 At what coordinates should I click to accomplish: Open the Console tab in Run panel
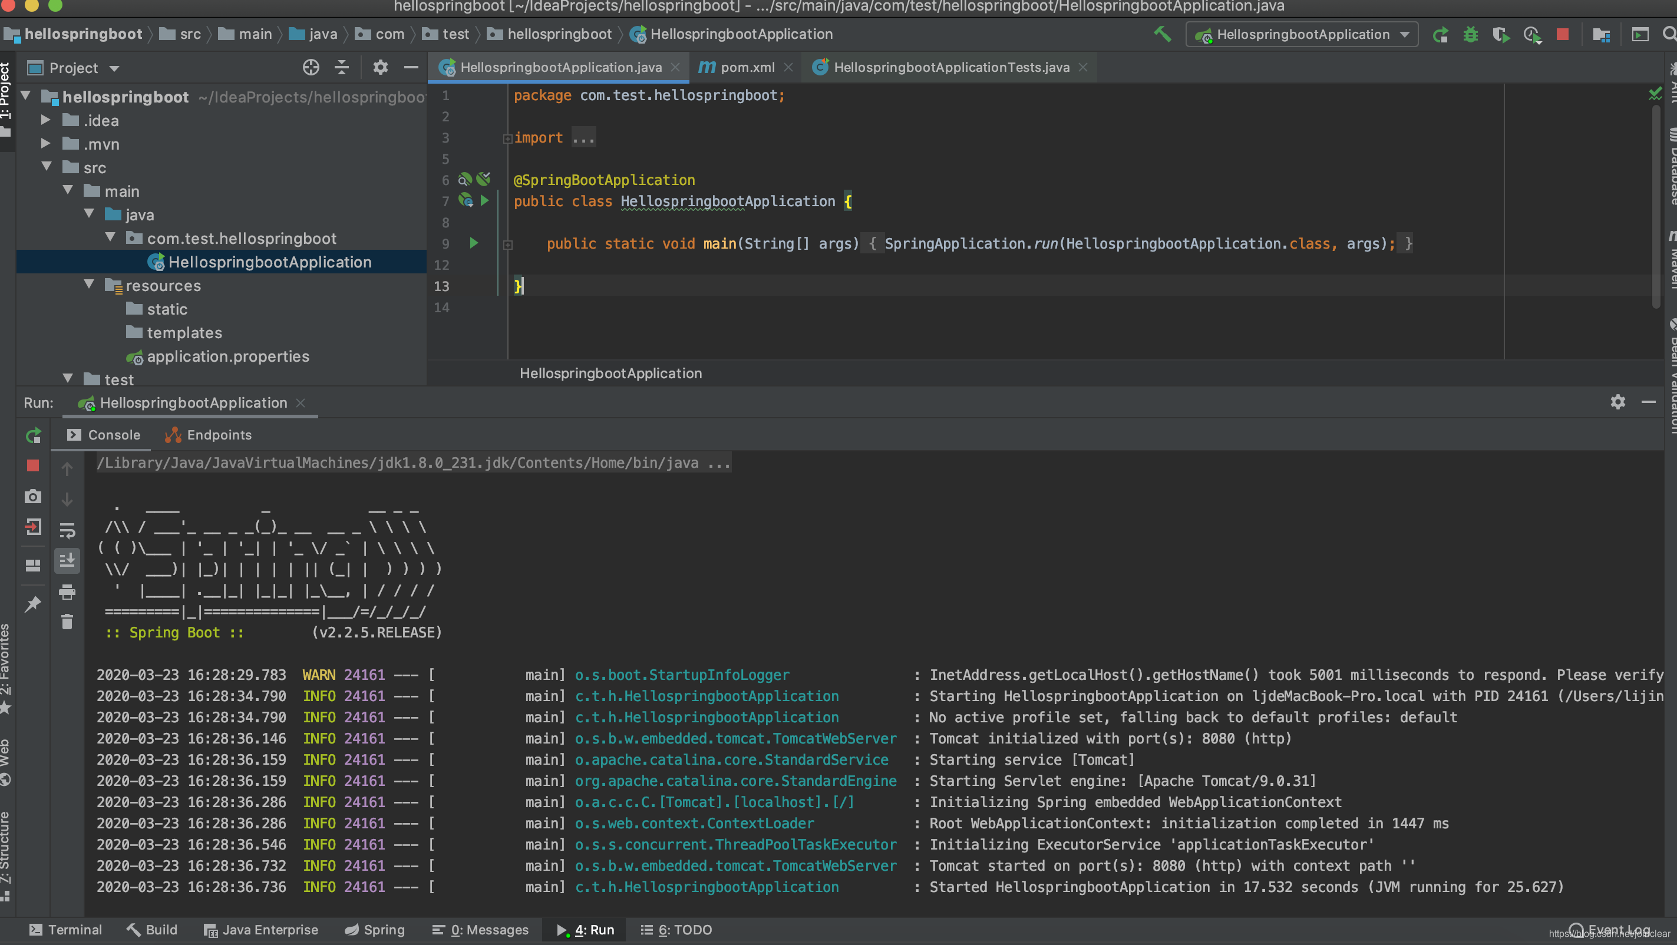(x=104, y=435)
